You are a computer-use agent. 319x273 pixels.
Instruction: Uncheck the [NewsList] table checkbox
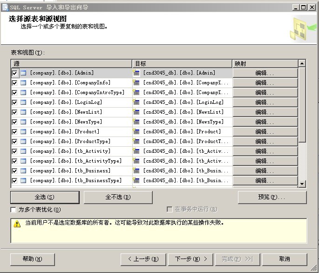point(14,112)
